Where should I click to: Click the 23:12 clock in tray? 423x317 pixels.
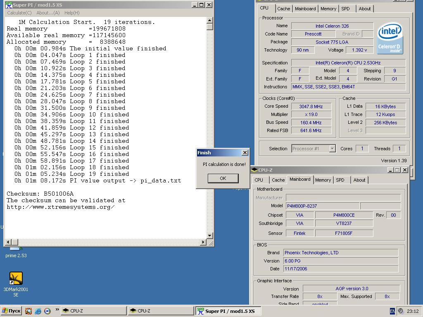click(413, 311)
